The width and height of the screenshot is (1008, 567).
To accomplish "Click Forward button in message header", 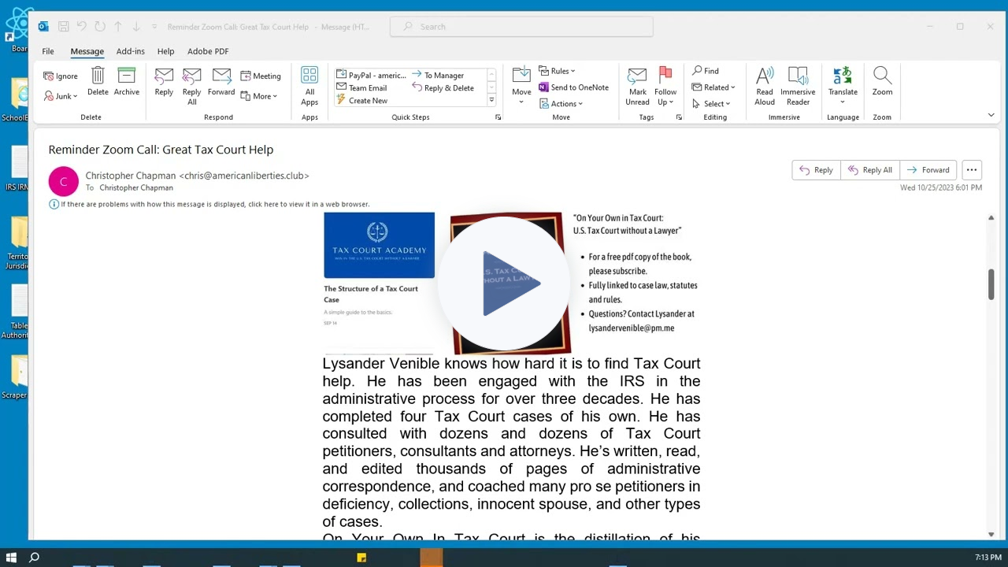I will pos(928,170).
